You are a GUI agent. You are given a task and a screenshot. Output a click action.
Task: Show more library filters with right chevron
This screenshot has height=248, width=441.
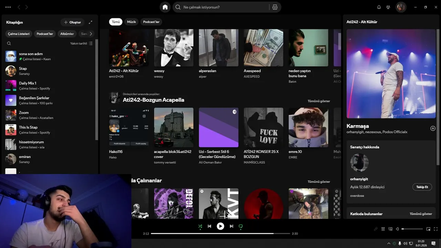[91, 34]
